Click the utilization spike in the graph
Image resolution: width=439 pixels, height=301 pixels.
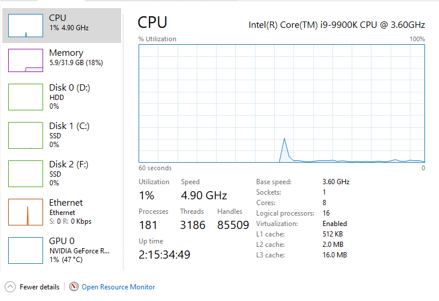[x=284, y=142]
